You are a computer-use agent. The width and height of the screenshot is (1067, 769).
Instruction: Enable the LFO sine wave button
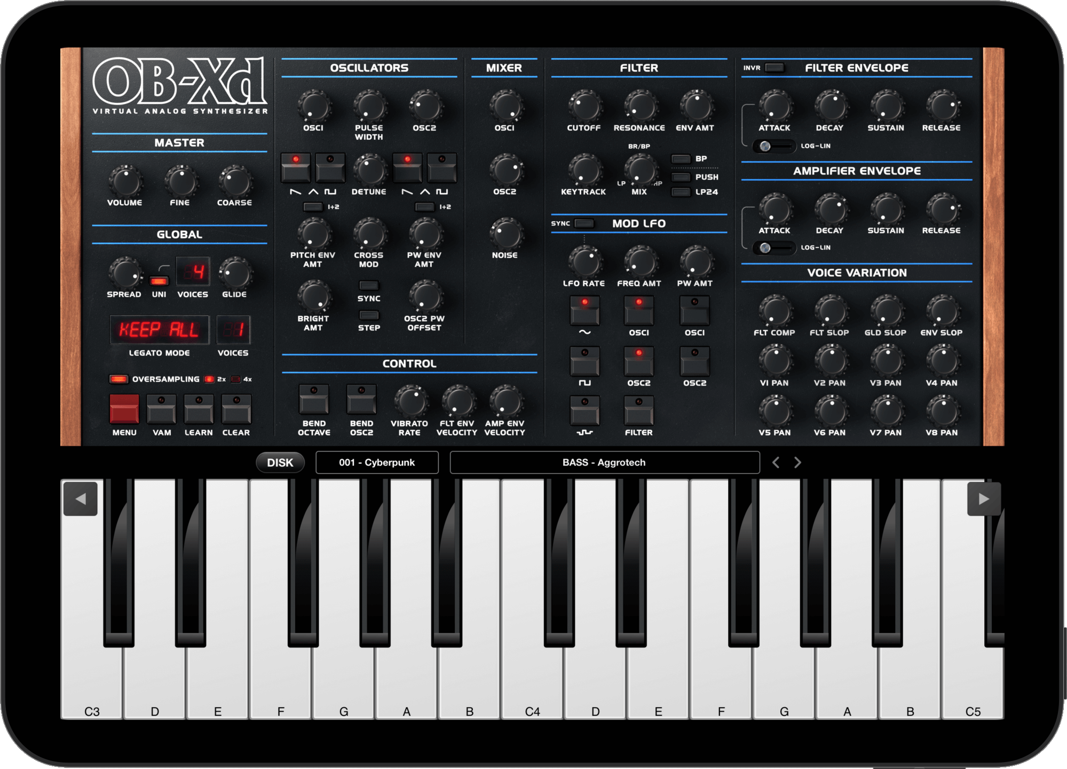click(584, 310)
